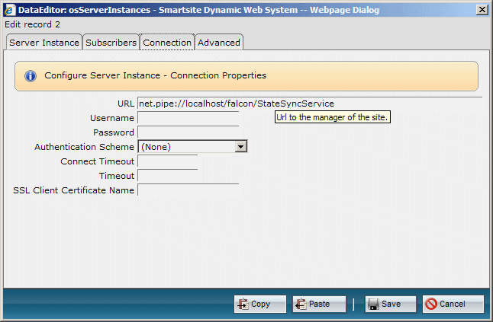Cancel editing with the Cancel button

(453, 304)
